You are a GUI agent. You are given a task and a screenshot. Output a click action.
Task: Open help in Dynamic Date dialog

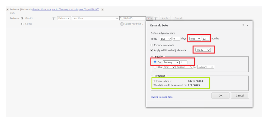(x=243, y=25)
